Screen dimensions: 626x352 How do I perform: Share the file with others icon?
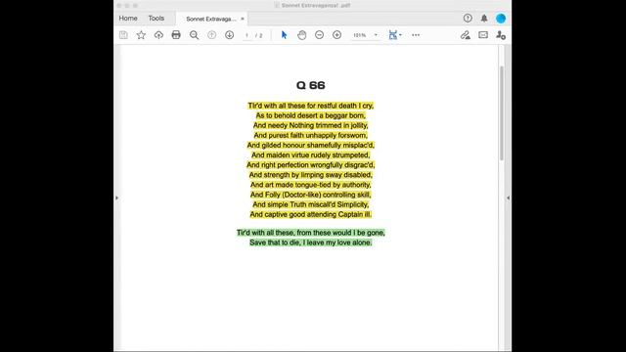[x=501, y=35]
